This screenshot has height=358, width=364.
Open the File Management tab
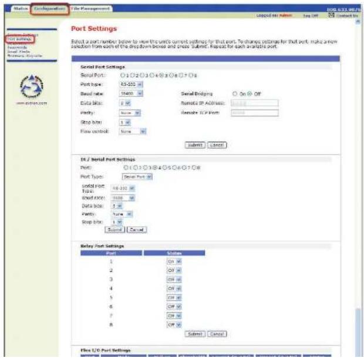point(90,9)
